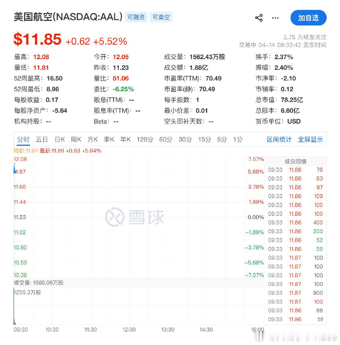Click the 成交额 value 1.88亿
This screenshot has width=340, height=345.
(x=199, y=68)
